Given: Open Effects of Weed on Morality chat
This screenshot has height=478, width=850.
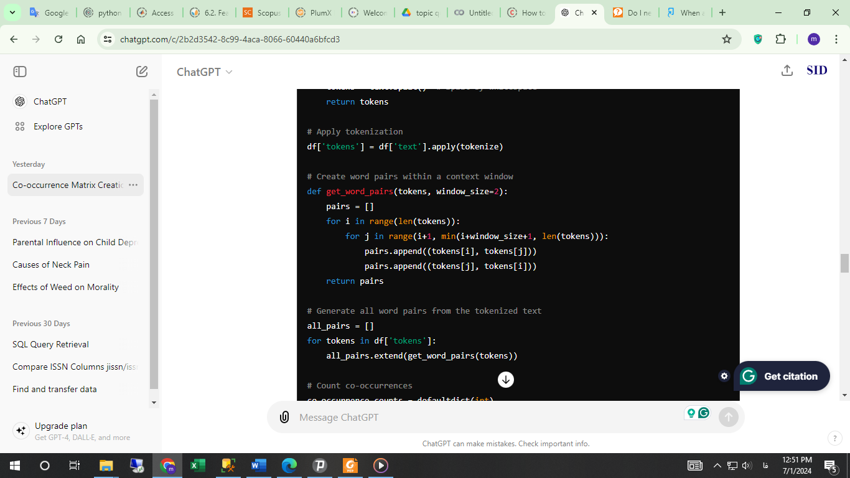Looking at the screenshot, I should coord(65,287).
